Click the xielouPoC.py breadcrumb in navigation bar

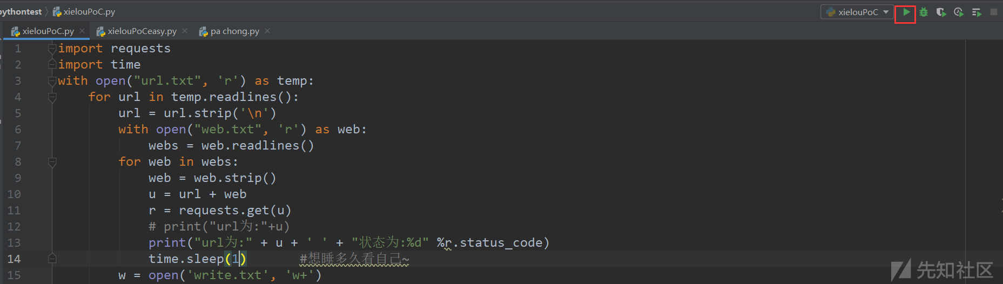tap(89, 12)
